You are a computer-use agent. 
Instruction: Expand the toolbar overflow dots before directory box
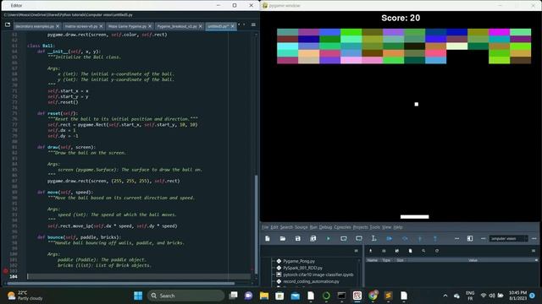pos(484,238)
